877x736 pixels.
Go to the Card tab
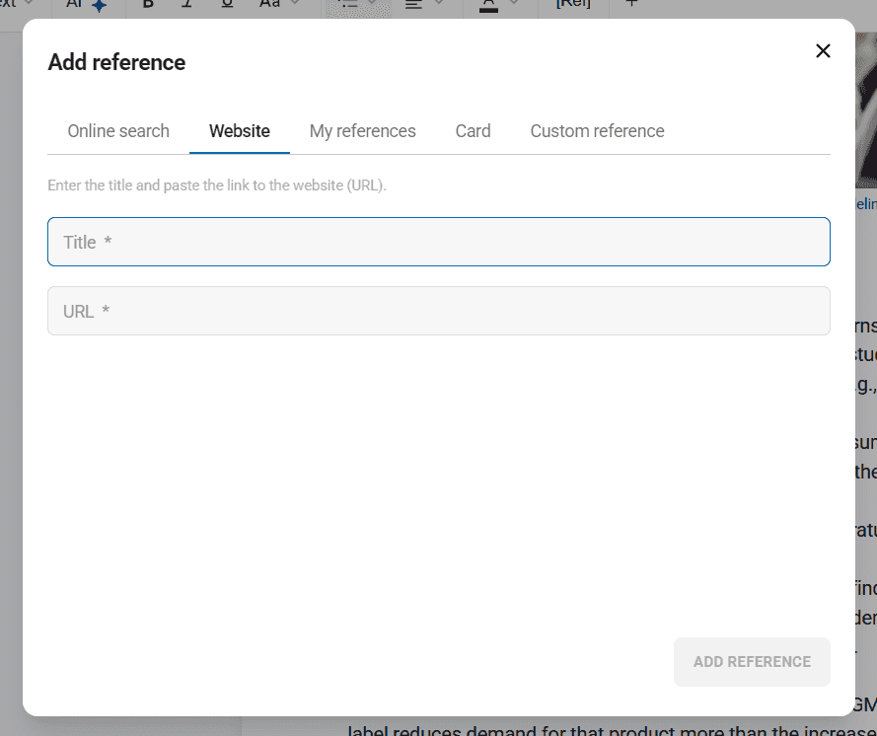pyautogui.click(x=473, y=131)
